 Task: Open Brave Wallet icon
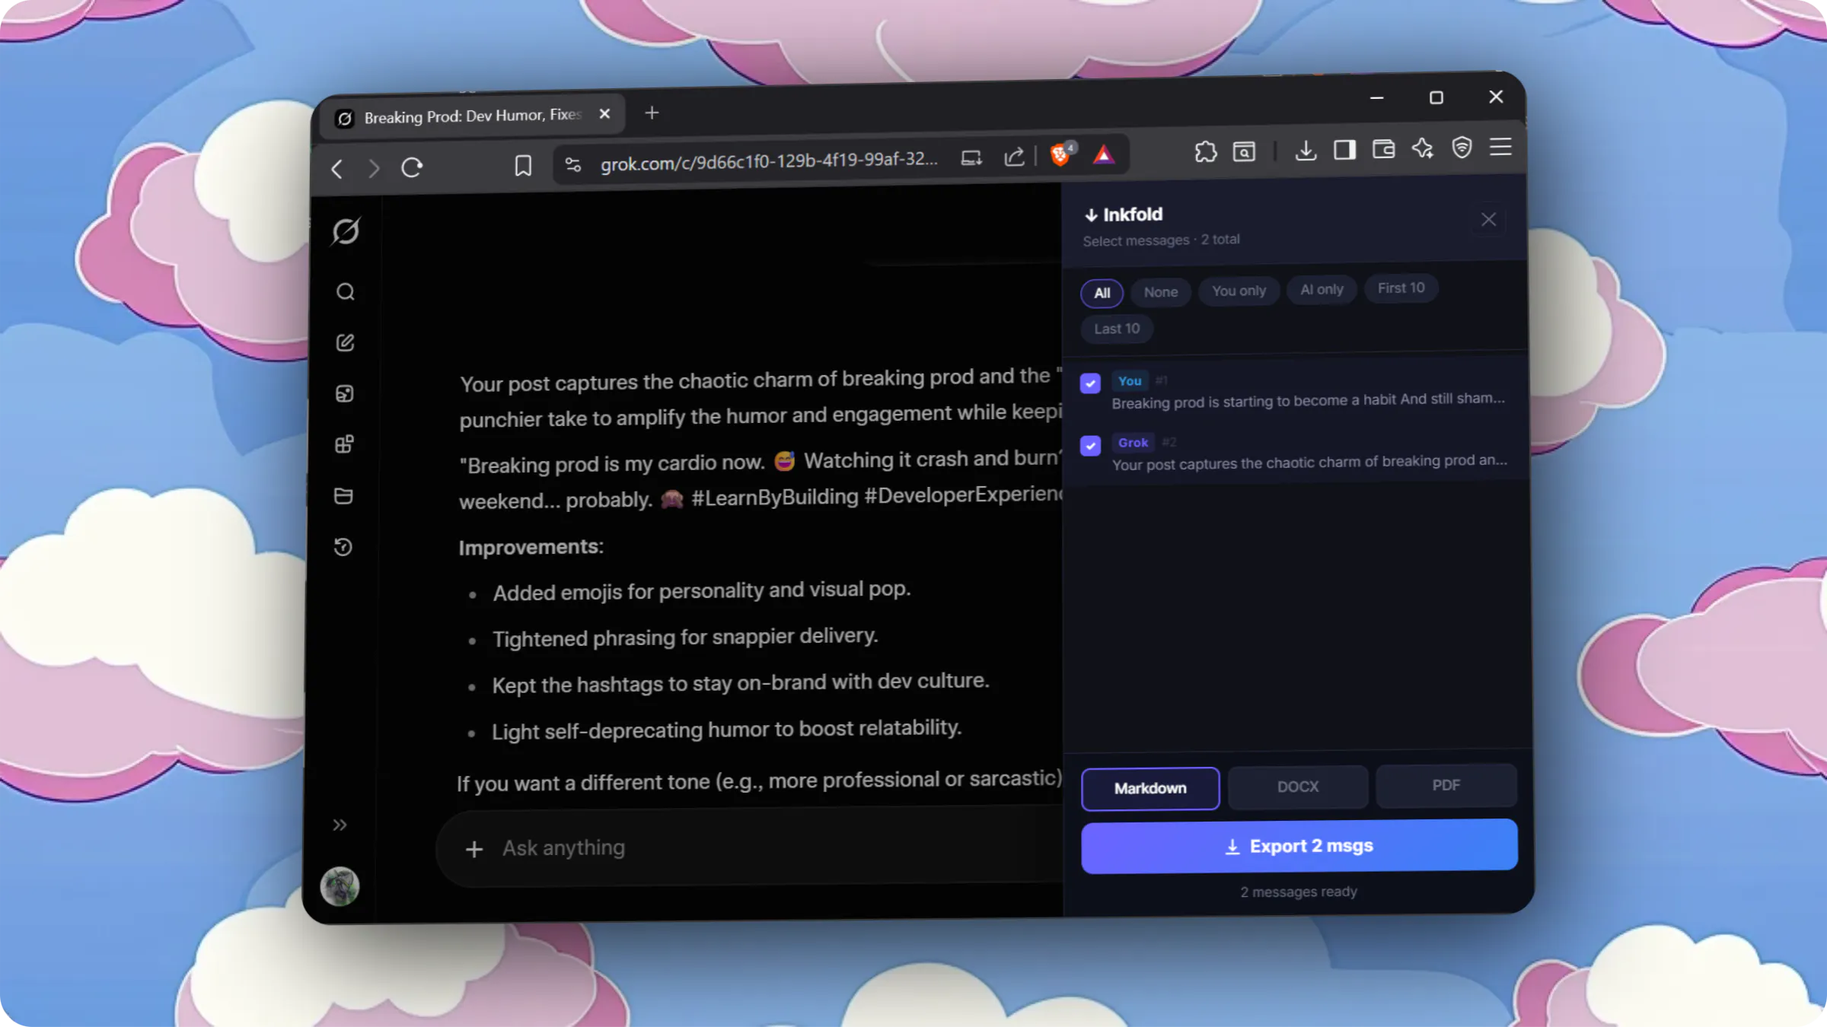click(x=1383, y=148)
